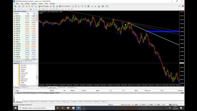Open the EURCAD,M1 chart tab
This screenshot has width=197, height=111.
pos(52,88)
